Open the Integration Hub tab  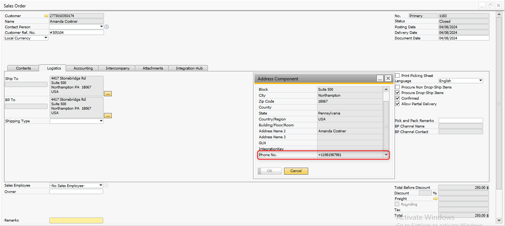[189, 68]
